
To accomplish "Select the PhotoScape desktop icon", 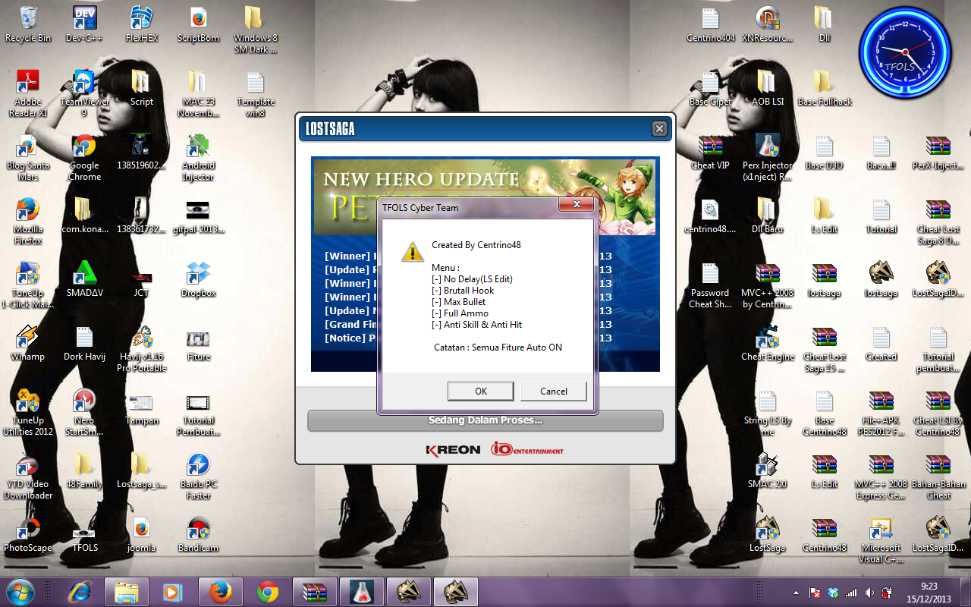I will 28,534.
